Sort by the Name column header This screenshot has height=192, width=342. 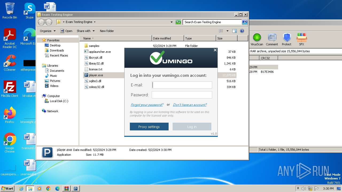(116, 38)
